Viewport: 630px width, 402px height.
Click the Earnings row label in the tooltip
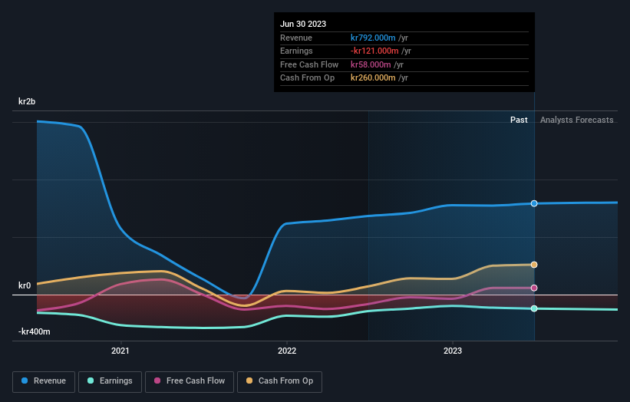pyautogui.click(x=296, y=51)
